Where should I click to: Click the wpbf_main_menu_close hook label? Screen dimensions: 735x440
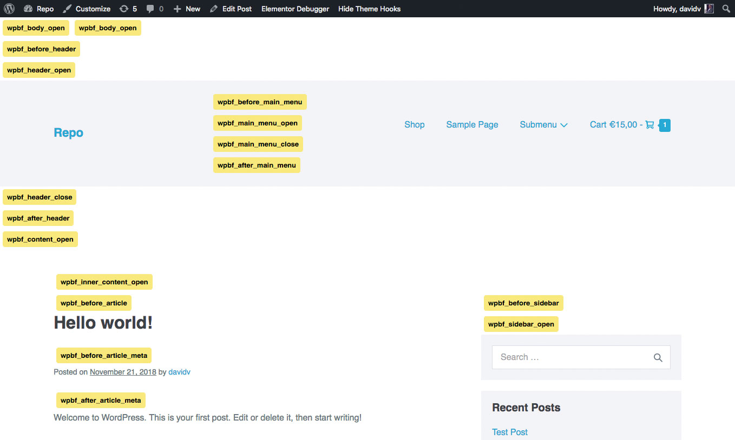[258, 144]
